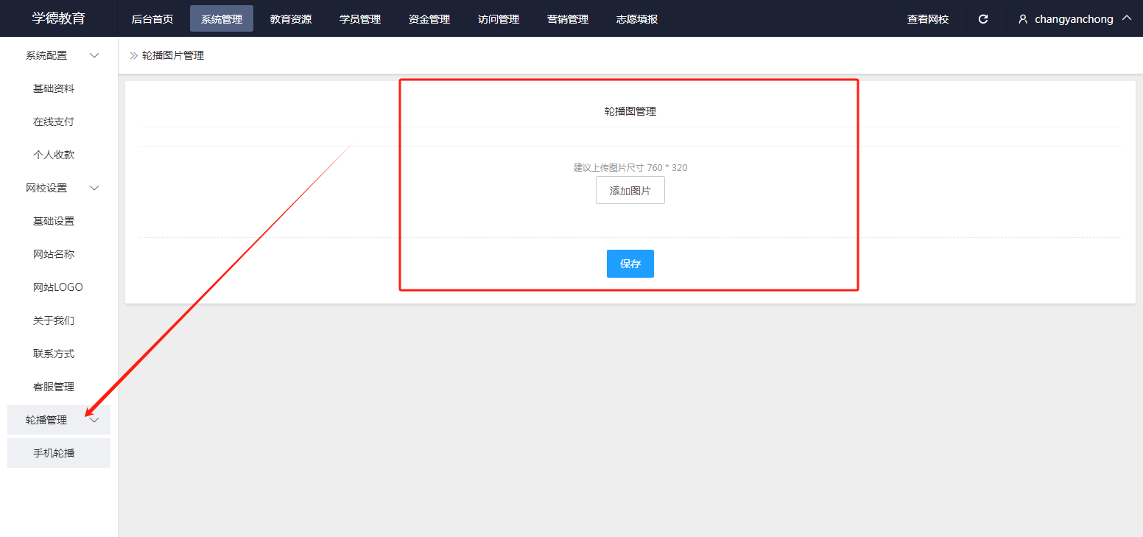Viewport: 1143px width, 537px height.
Task: Click the 添加图片 button
Action: pos(630,190)
